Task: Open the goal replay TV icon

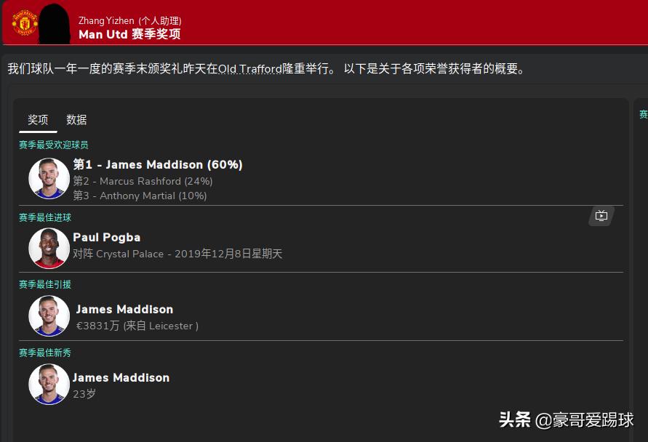Action: [x=601, y=216]
